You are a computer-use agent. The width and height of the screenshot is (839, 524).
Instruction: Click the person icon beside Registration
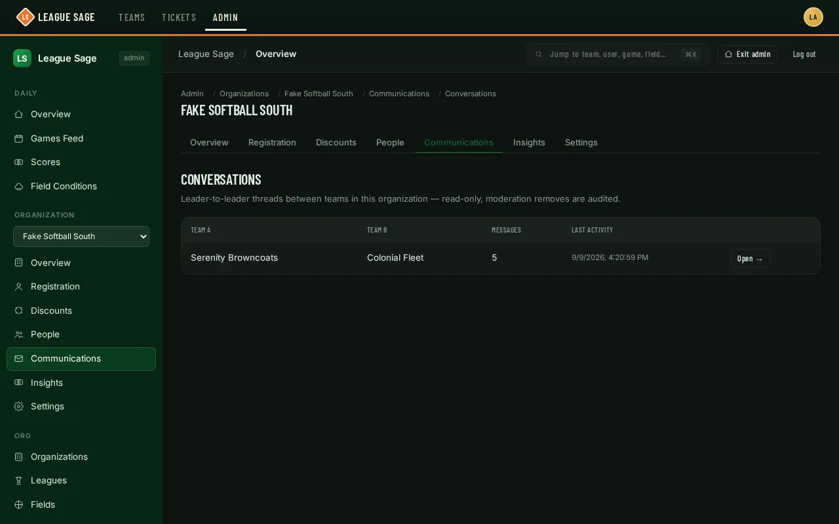[19, 287]
